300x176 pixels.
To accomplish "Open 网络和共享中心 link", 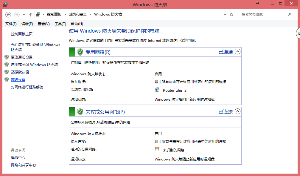I will (23, 165).
